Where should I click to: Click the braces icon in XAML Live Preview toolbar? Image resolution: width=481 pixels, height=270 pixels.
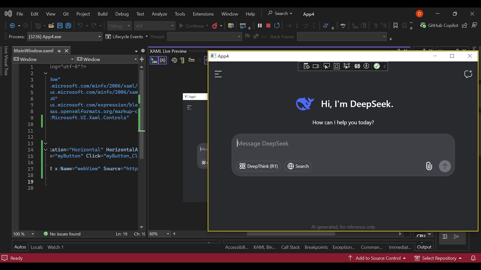pos(162,60)
